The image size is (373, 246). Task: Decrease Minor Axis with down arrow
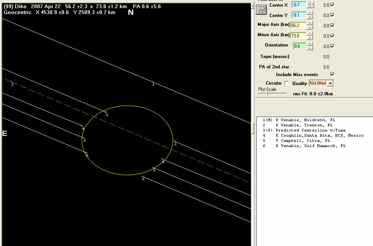[310, 38]
